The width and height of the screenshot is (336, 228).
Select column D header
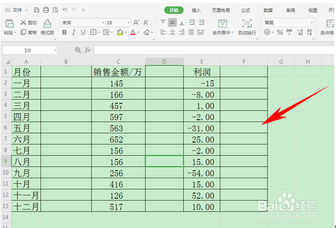coord(164,62)
